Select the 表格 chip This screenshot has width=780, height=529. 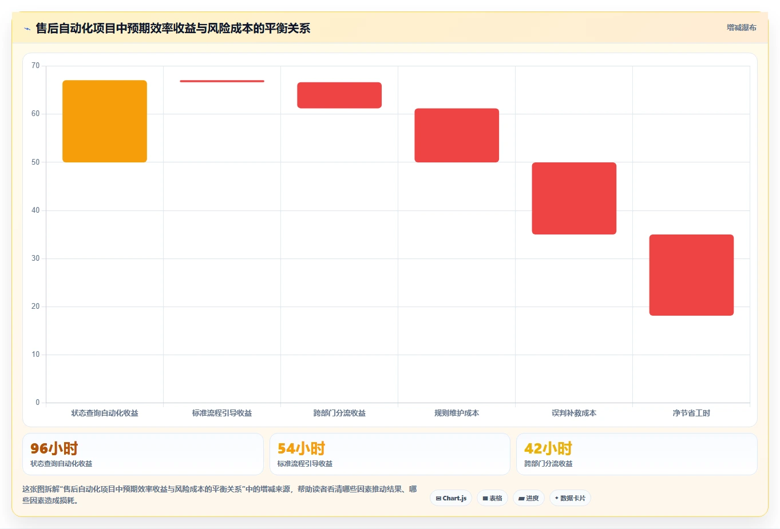point(492,498)
